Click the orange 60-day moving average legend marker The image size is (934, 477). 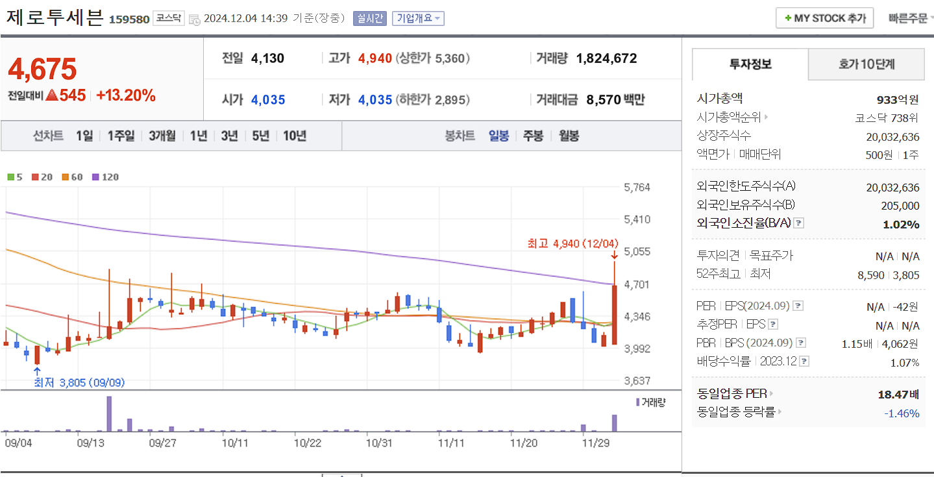point(66,177)
